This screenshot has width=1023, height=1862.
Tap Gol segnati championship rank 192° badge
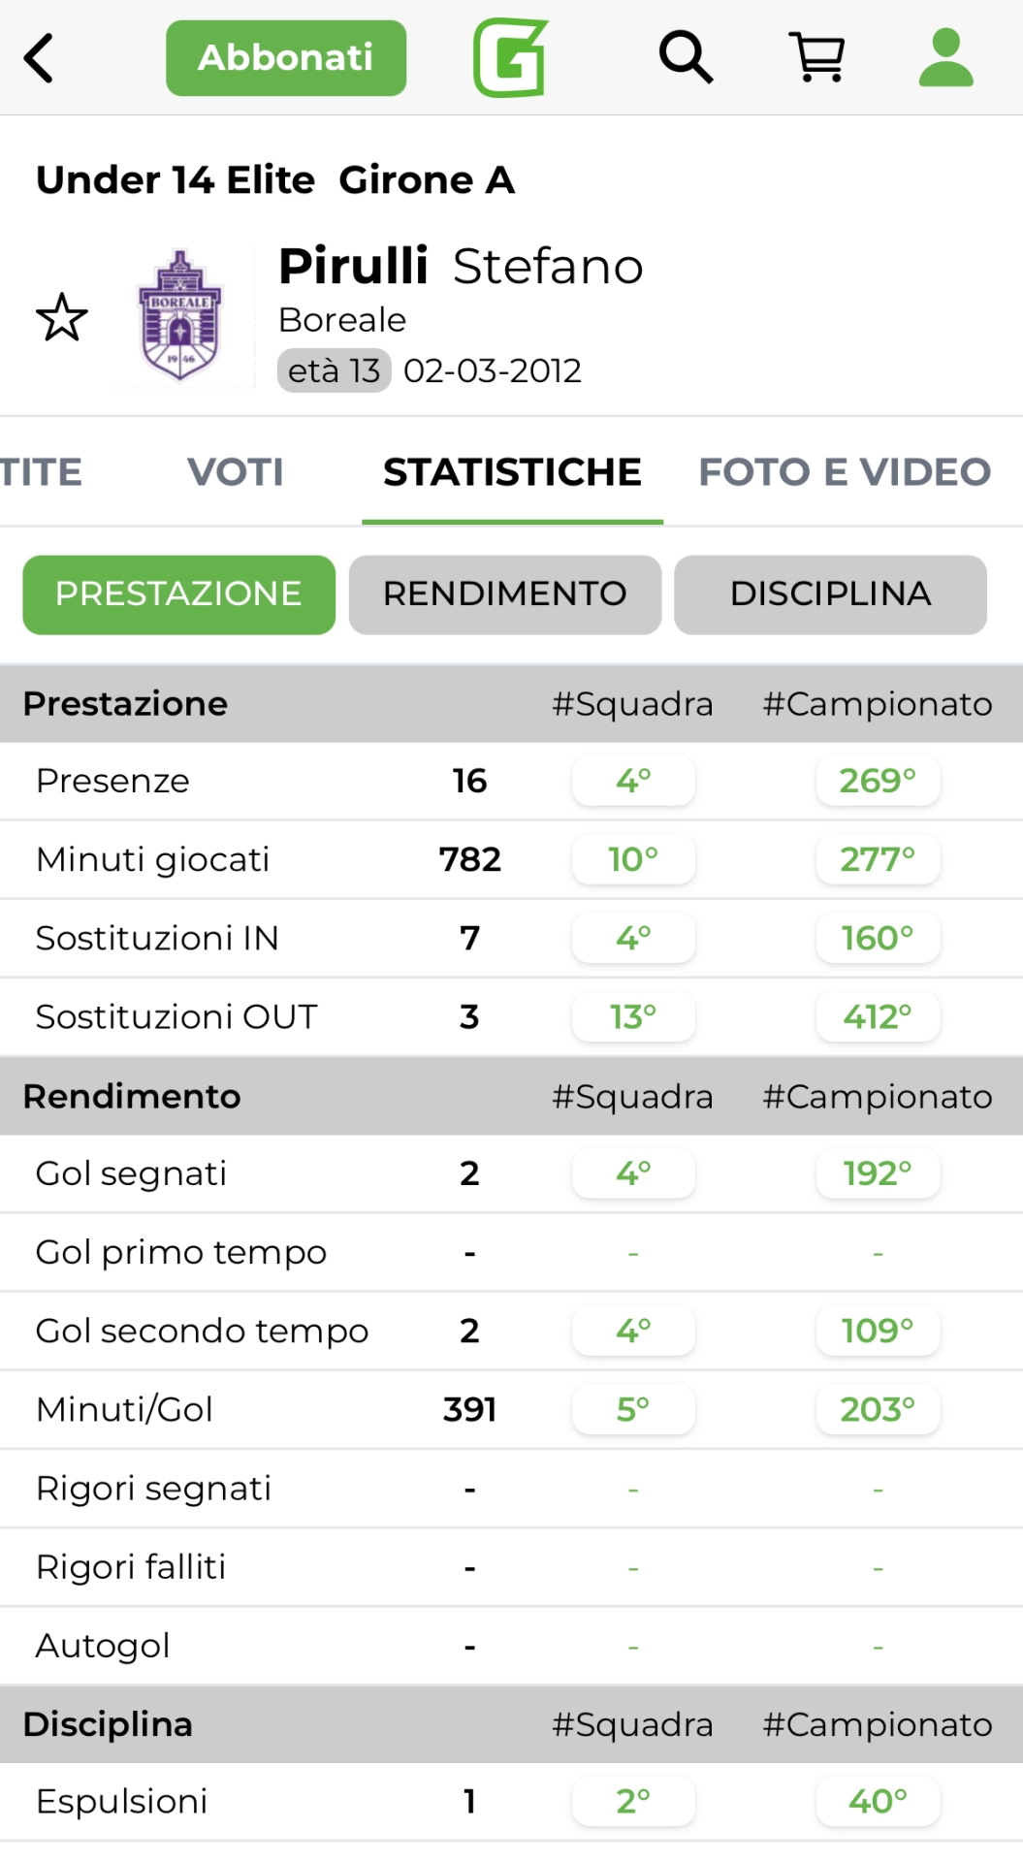pos(878,1173)
